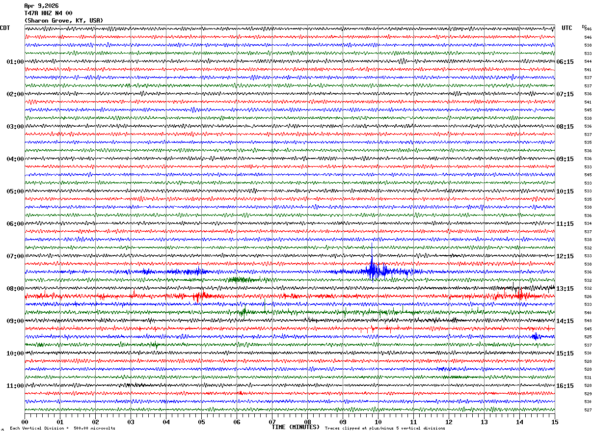Image resolution: width=594 pixels, height=435 pixels.
Task: Click the 13:15 UTC time label
Action: click(565, 289)
